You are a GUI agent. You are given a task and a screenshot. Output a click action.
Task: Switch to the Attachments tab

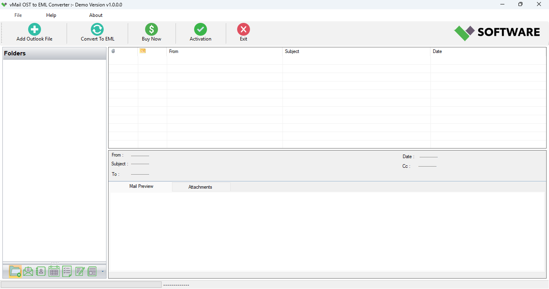click(201, 187)
